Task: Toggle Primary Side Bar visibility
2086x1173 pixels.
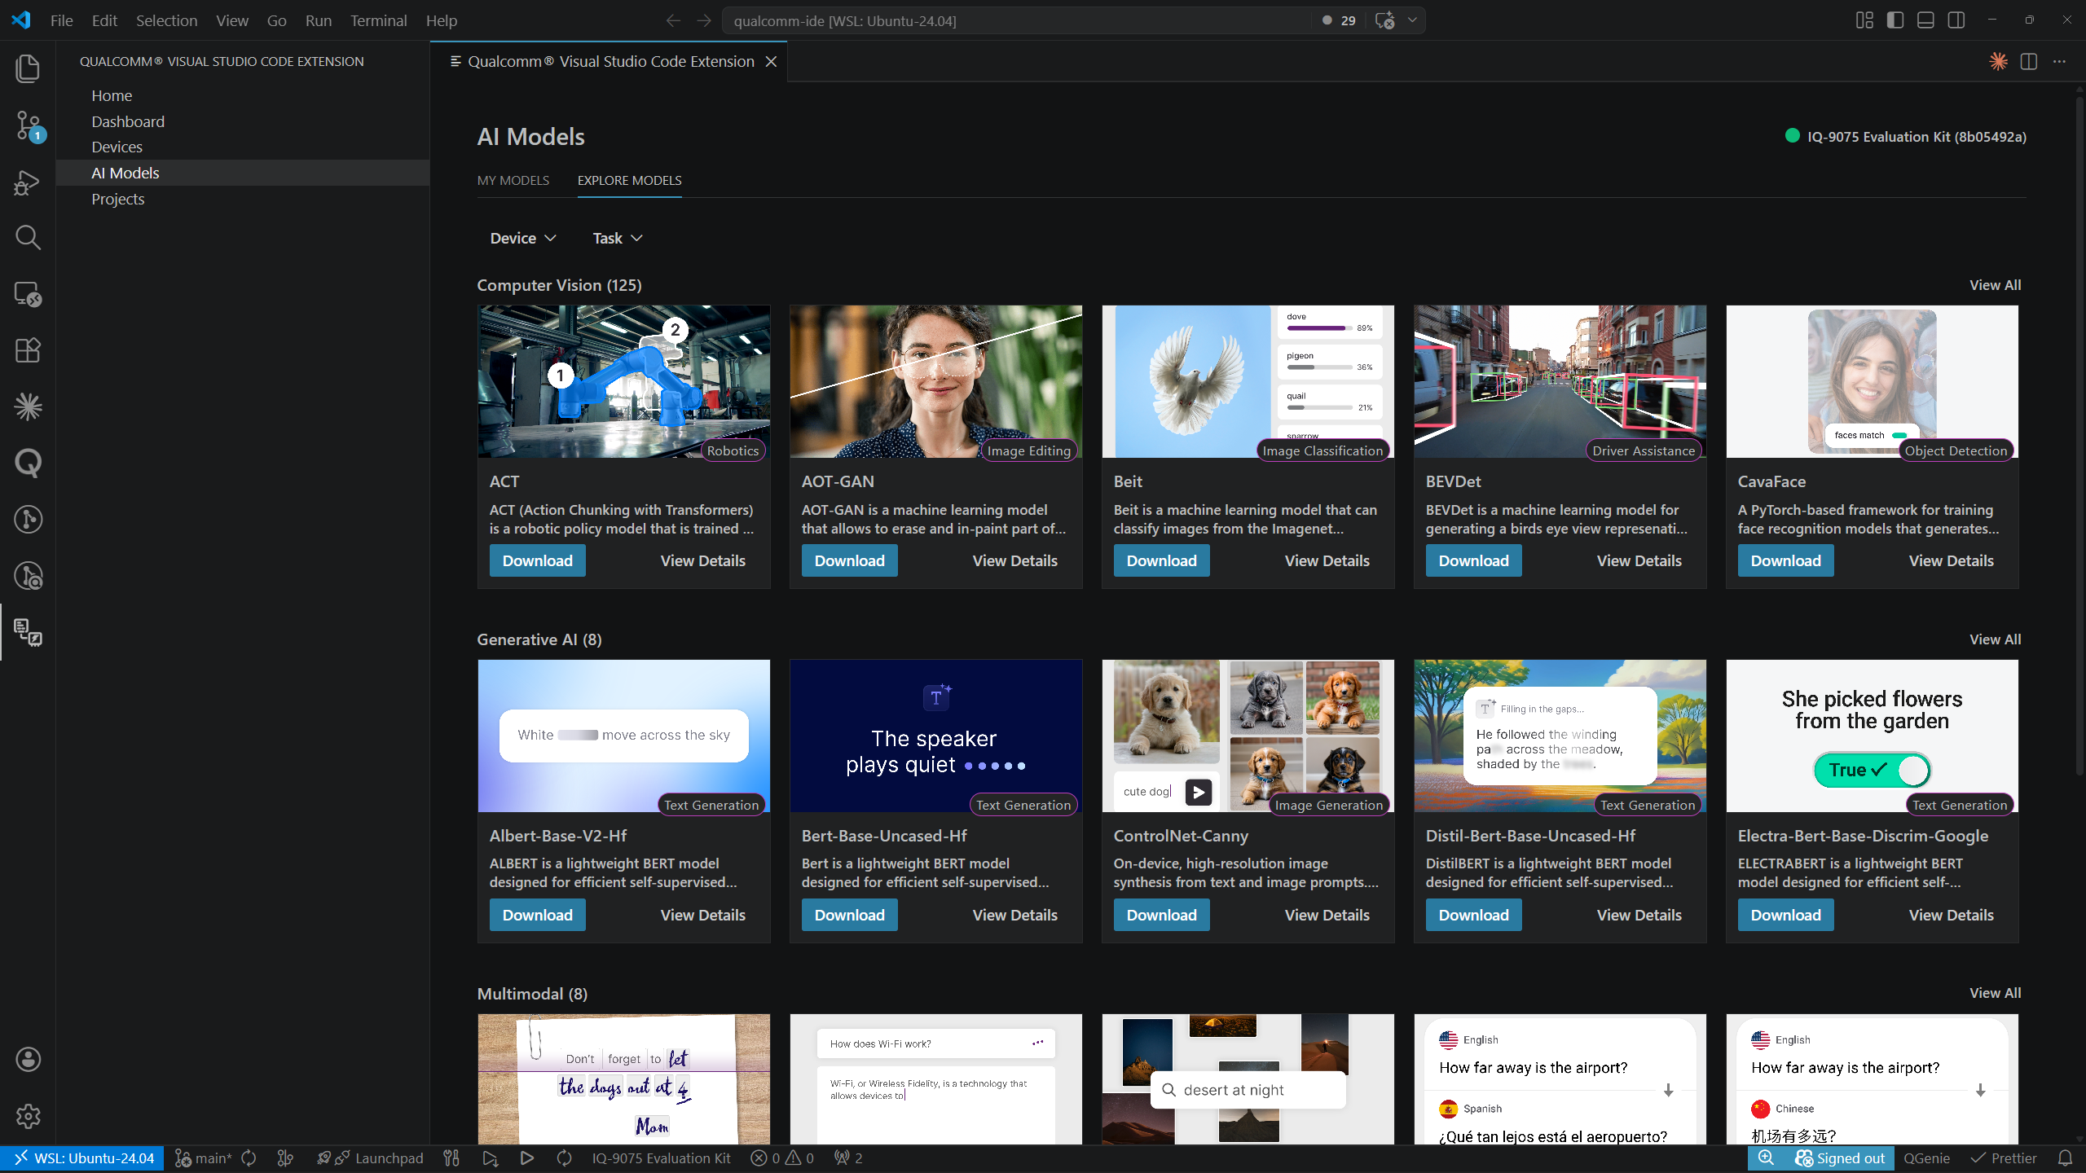Action: [1895, 20]
